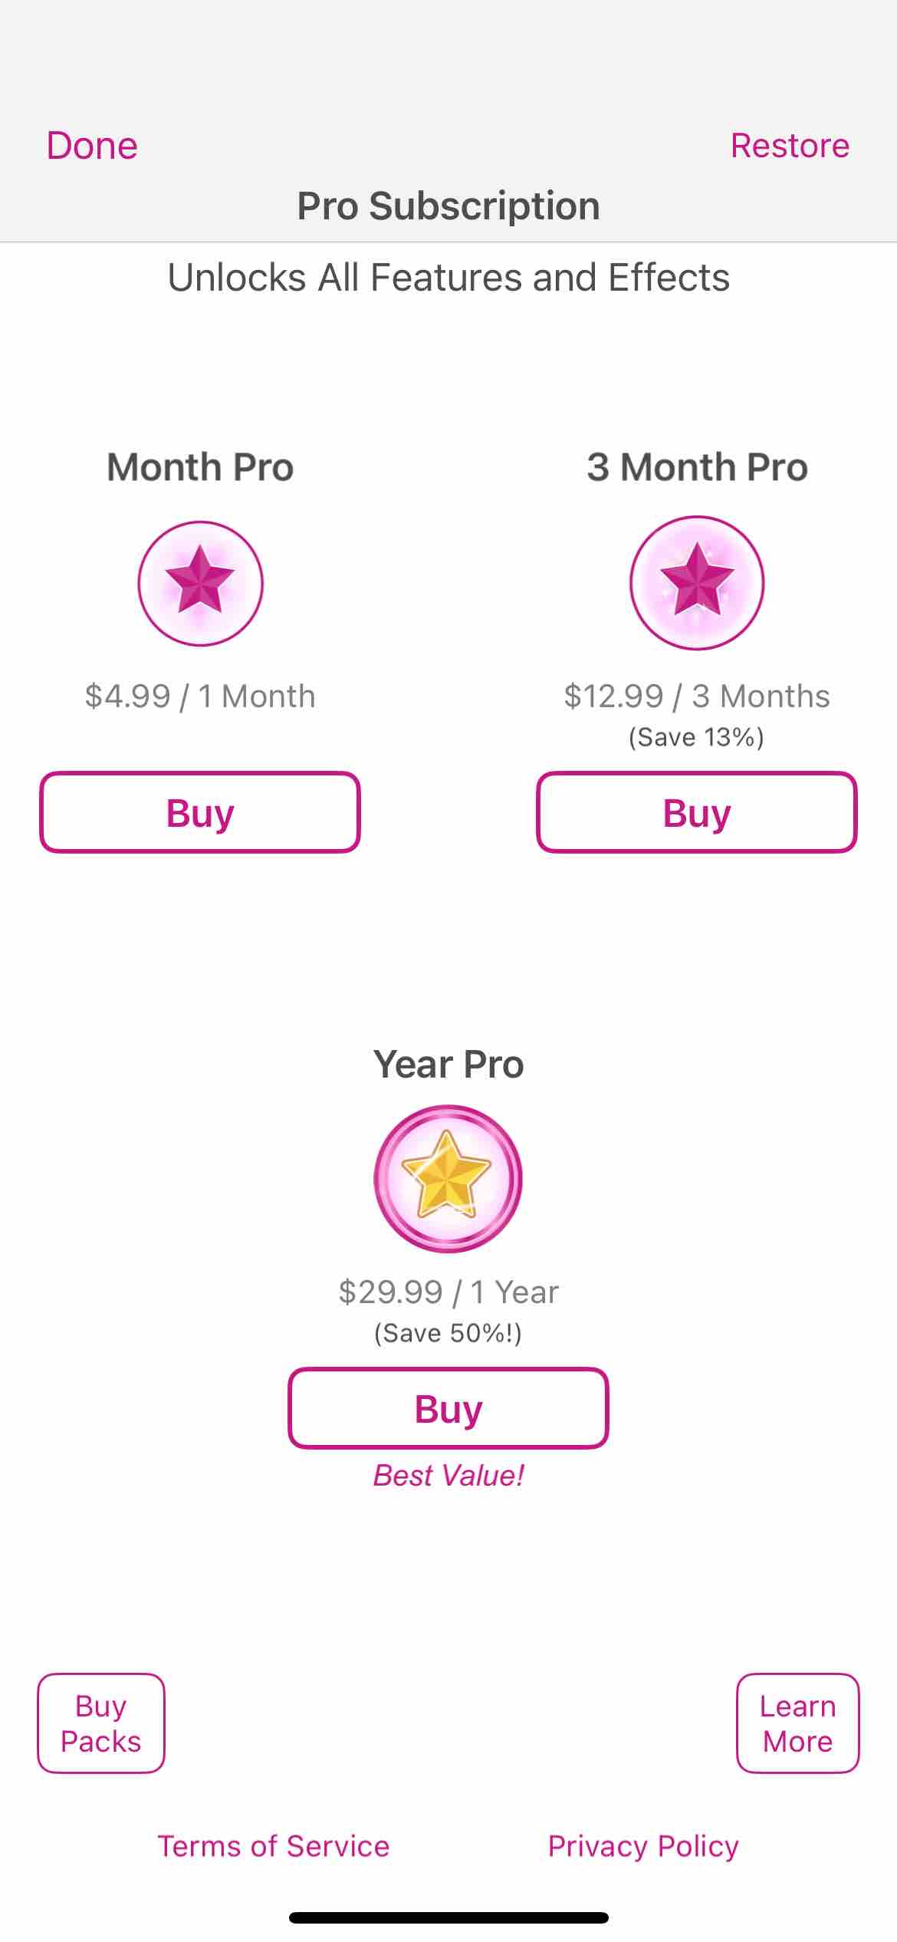Open the Terms of Service link

point(274,1846)
